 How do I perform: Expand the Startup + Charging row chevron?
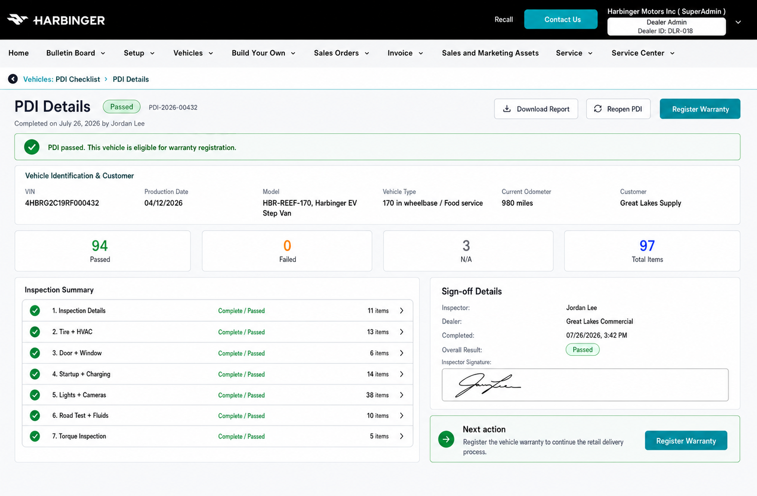402,374
